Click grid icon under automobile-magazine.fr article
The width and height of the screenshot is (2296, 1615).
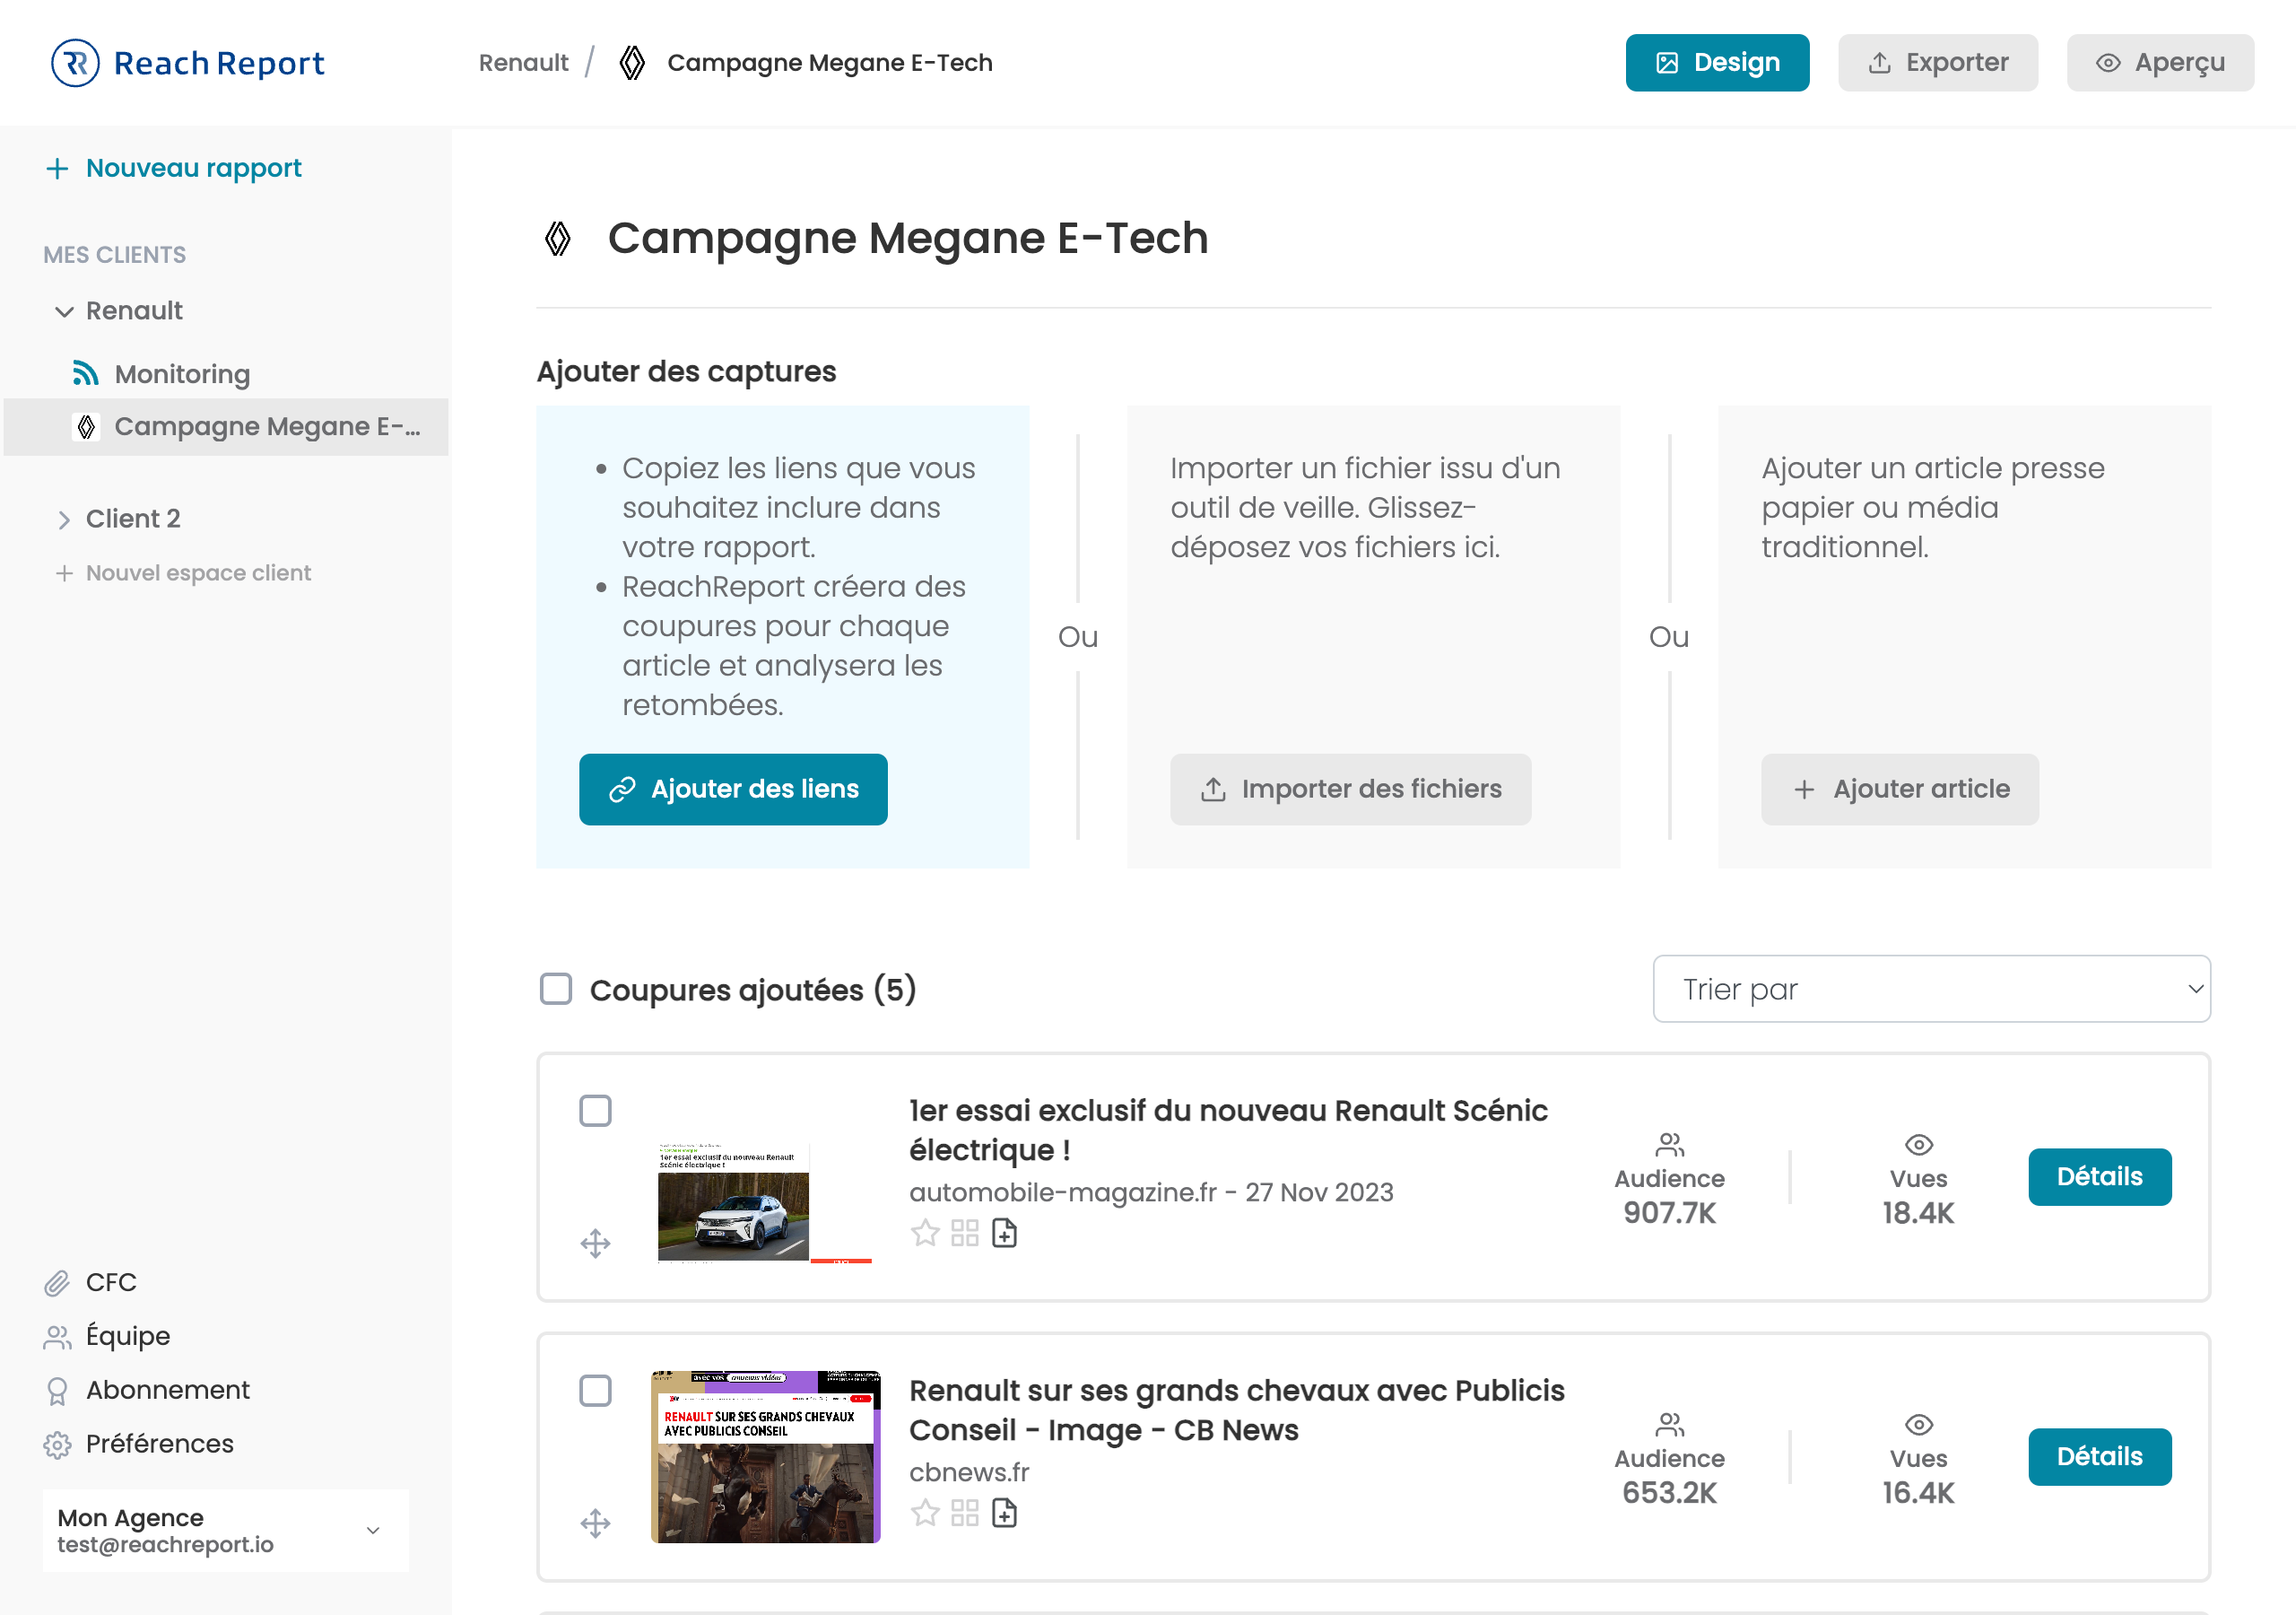[x=965, y=1233]
